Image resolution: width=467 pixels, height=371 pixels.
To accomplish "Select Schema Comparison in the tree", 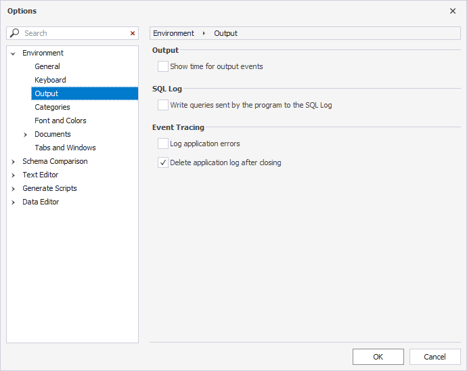I will [x=55, y=161].
